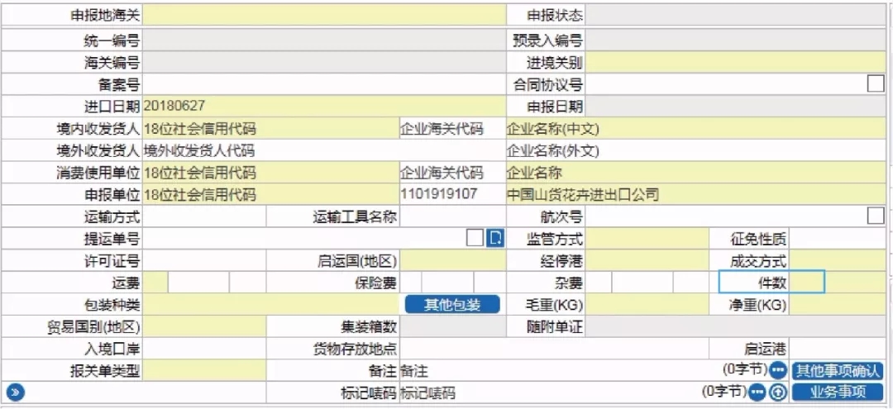Click the 集装箱数 field

[452, 326]
